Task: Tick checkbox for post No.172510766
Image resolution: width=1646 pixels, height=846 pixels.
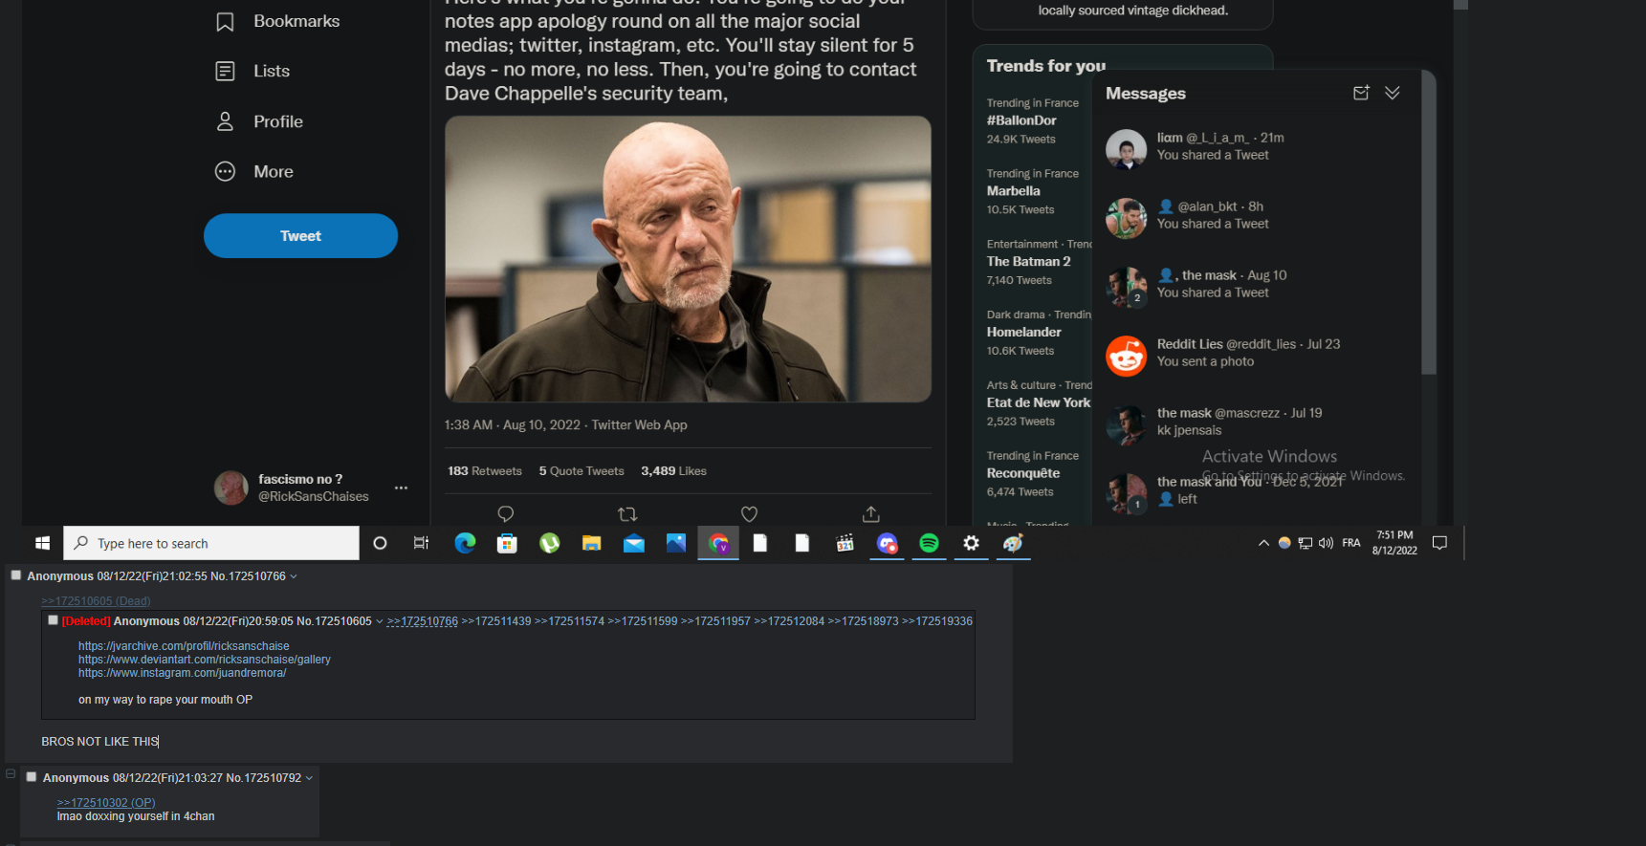Action: pos(15,575)
